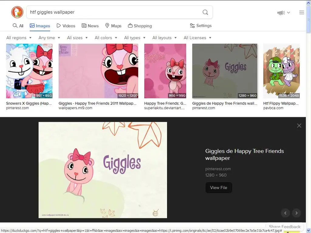
Task: Open search Settings
Action: [201, 25]
